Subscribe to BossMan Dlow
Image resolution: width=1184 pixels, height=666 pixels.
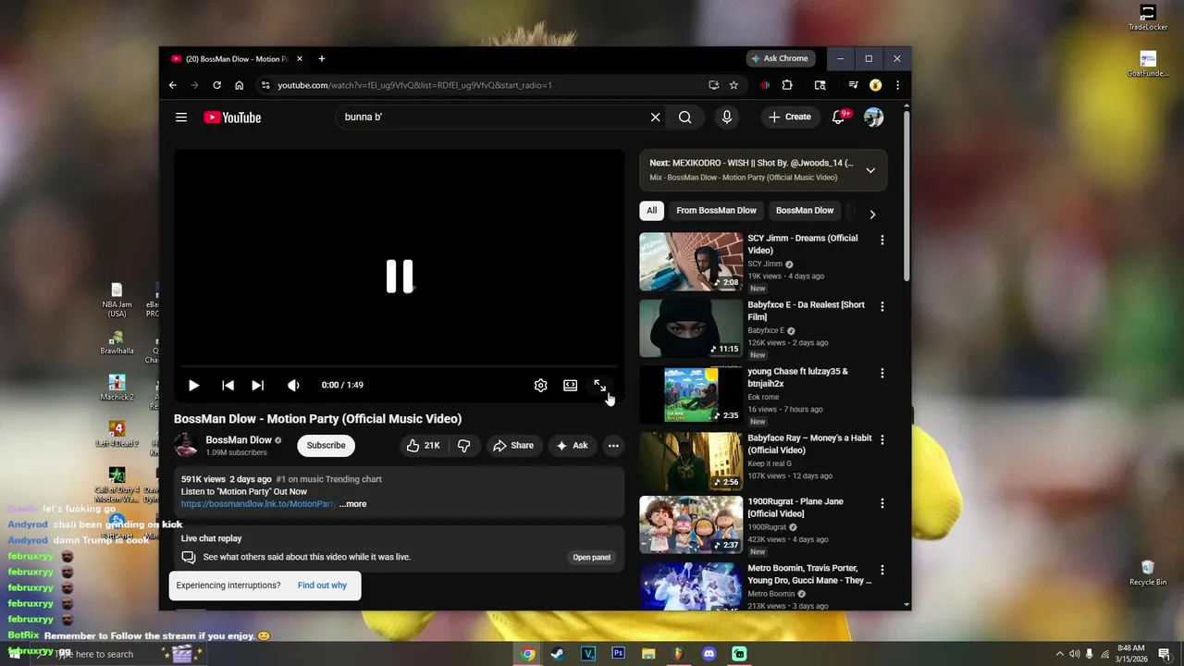(x=326, y=446)
